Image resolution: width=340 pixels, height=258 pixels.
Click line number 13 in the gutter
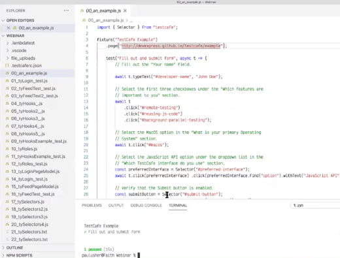pyautogui.click(x=86, y=101)
